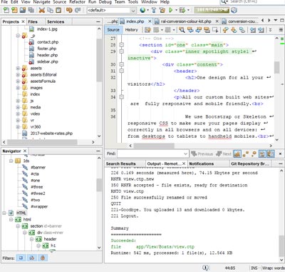Screen dimensions: 285x272
Task: Open the Refactor menu
Action: click(77, 2)
